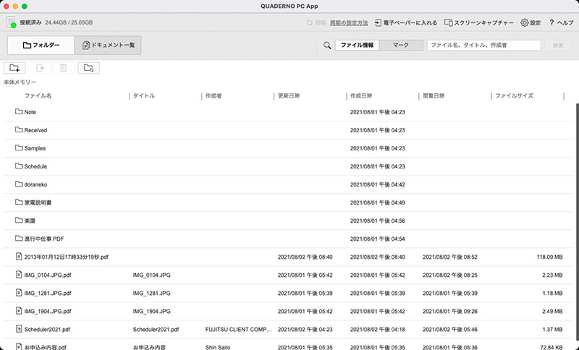Click the 家電説明書 folder icon

point(19,202)
